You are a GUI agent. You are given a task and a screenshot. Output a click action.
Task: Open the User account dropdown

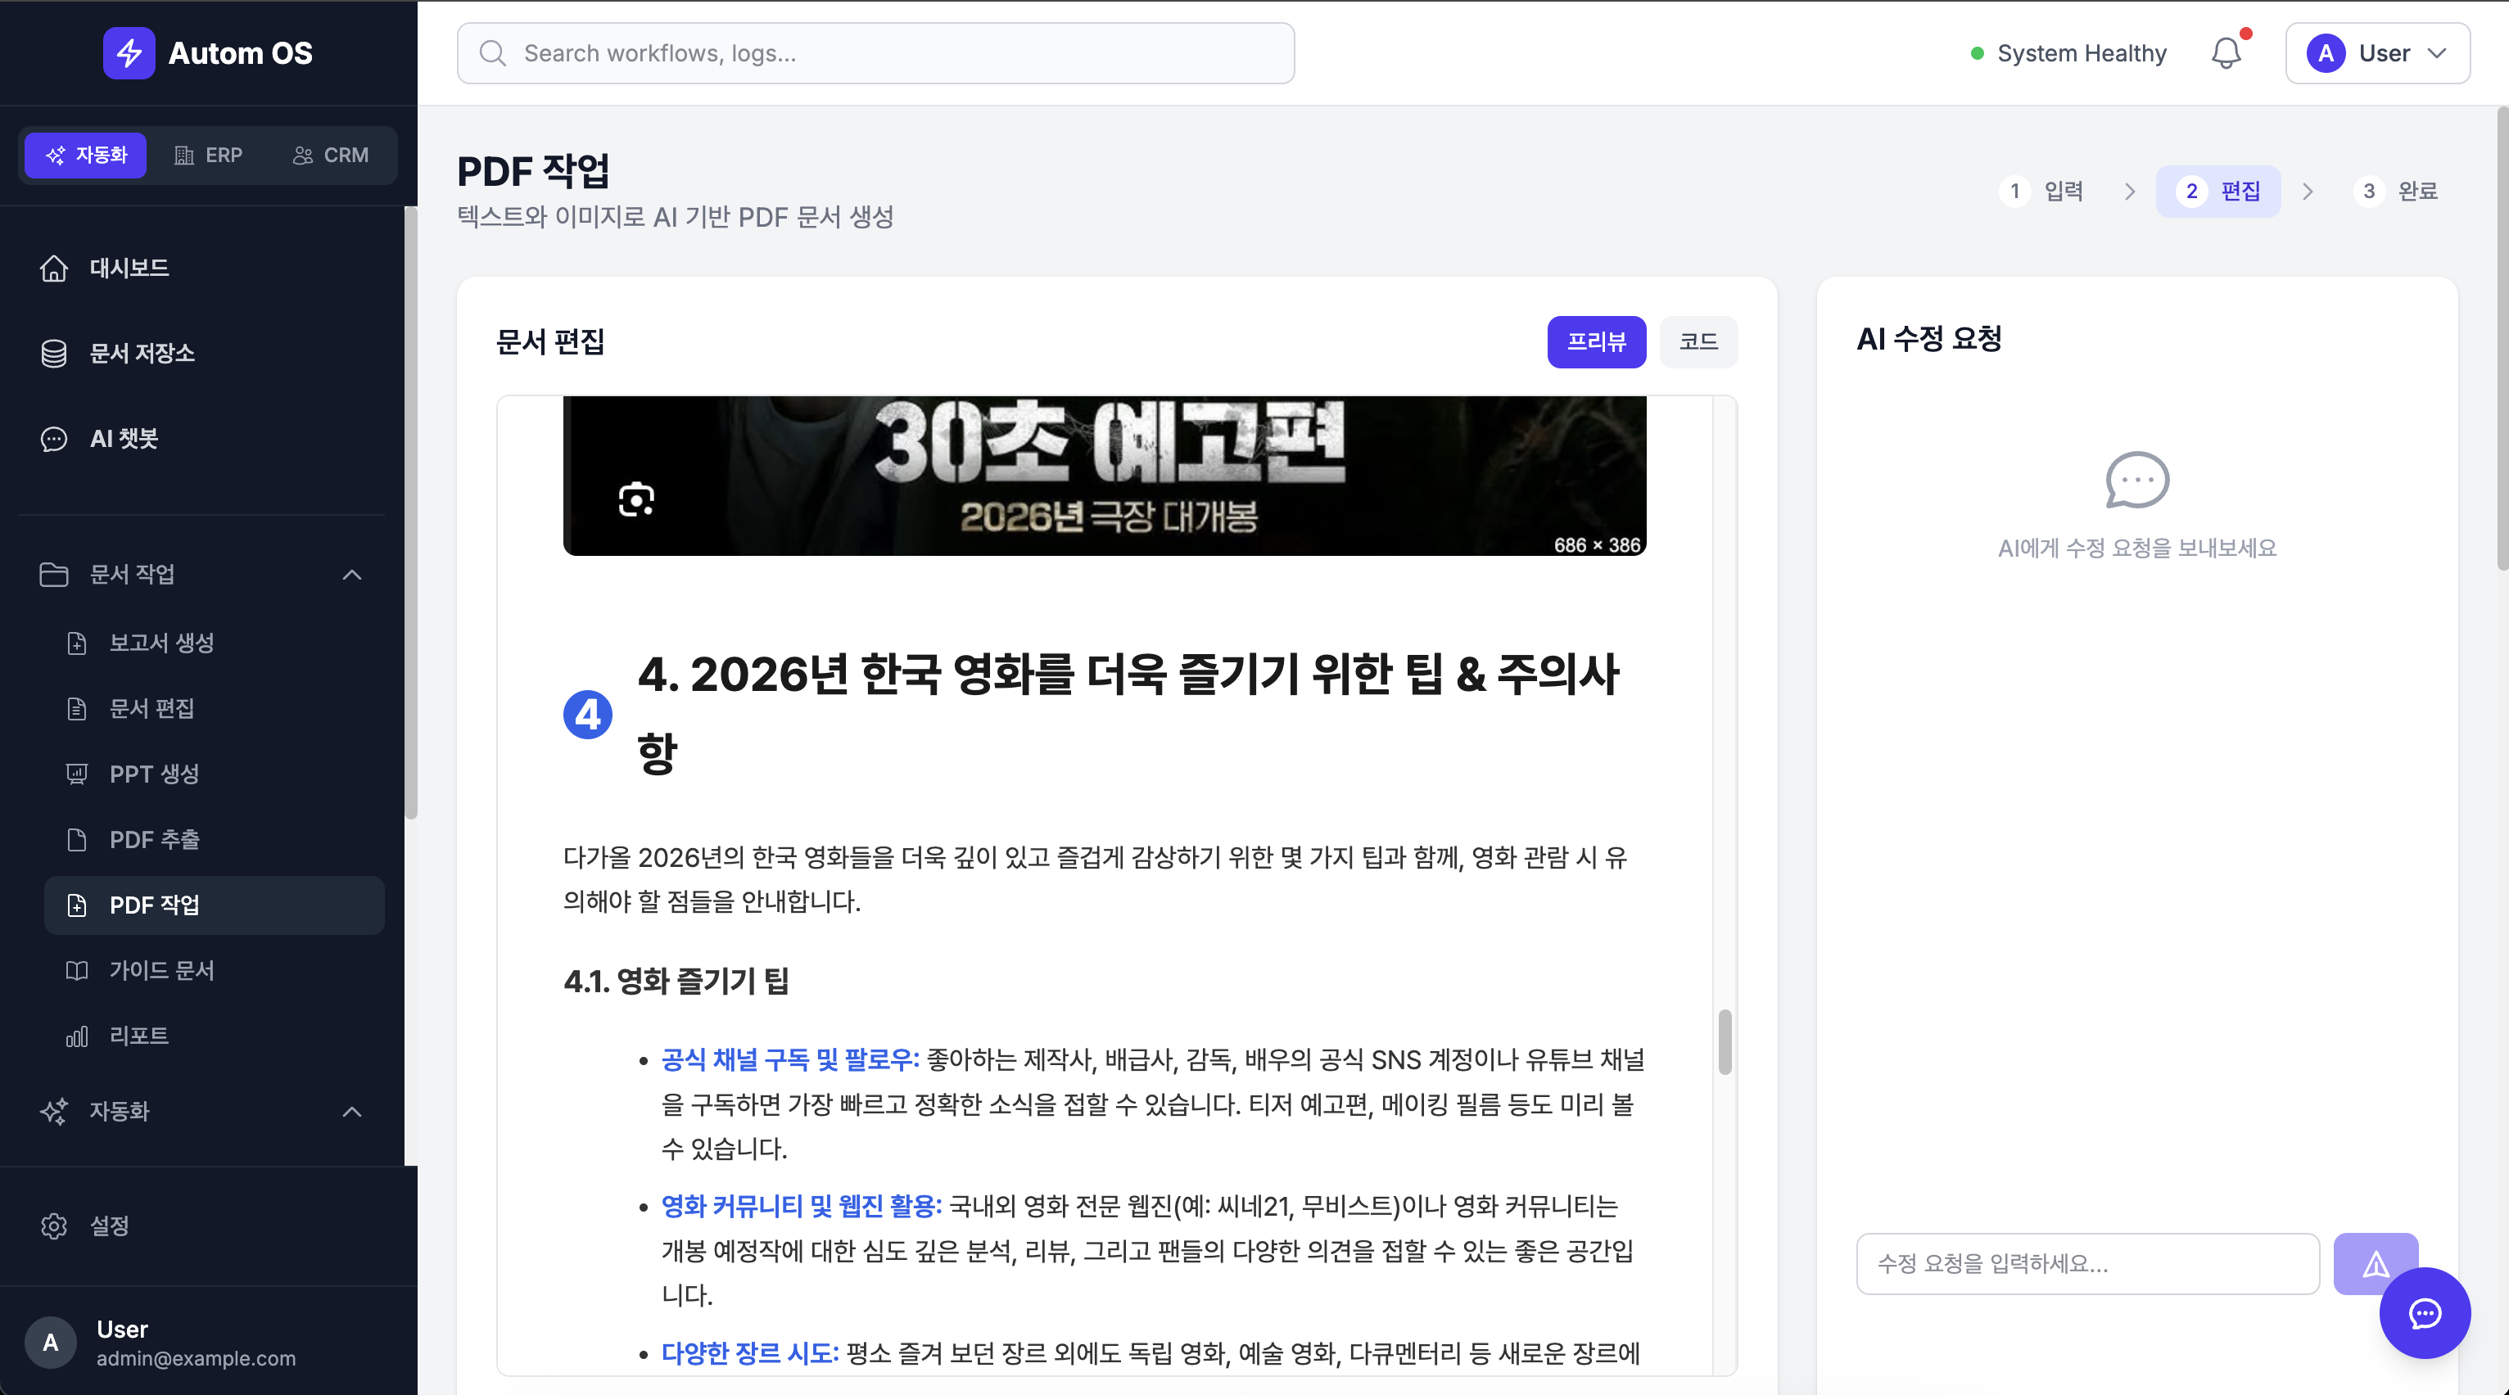pyautogui.click(x=2377, y=52)
